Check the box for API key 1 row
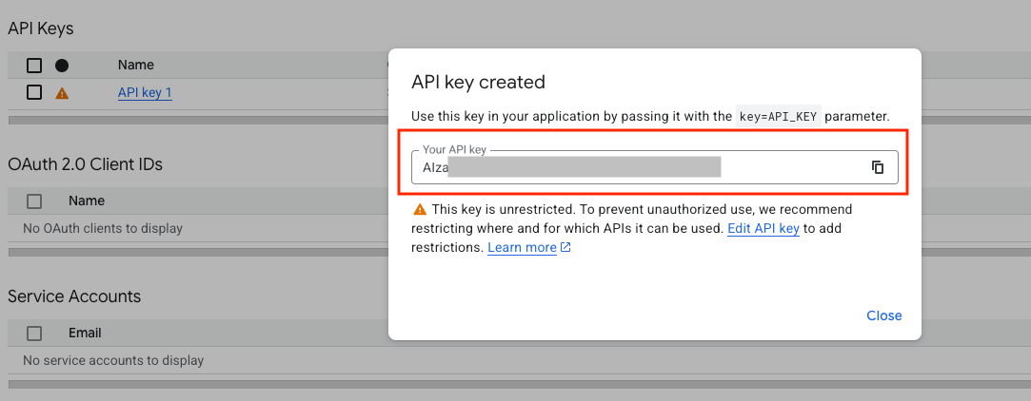Image resolution: width=1031 pixels, height=401 pixels. coord(34,92)
